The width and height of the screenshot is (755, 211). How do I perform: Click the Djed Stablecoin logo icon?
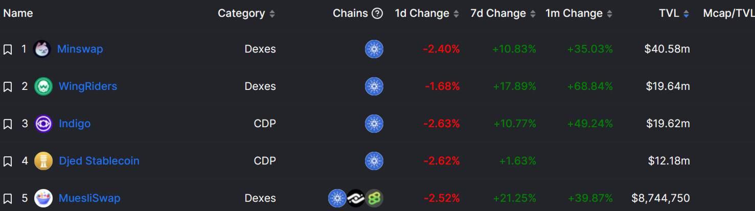coord(43,161)
